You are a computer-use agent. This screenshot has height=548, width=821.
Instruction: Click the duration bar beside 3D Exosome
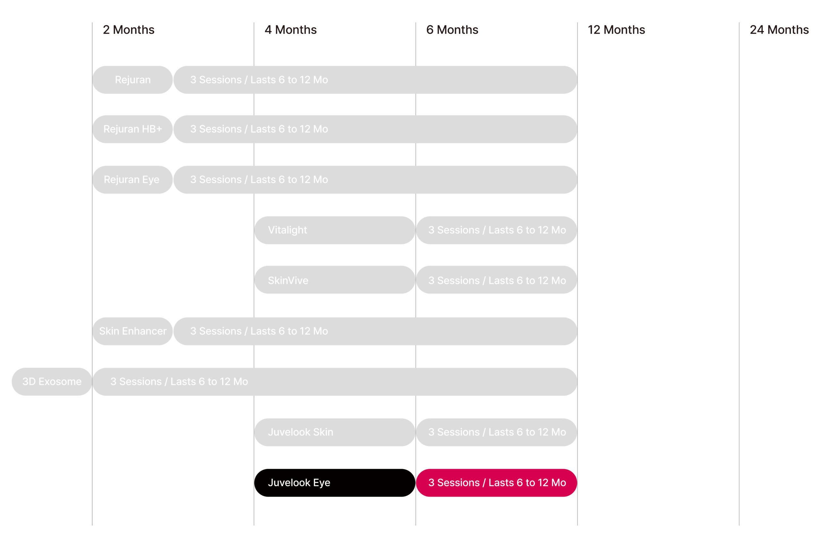(335, 382)
